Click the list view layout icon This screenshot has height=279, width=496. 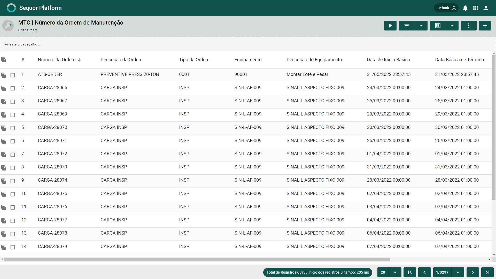point(438,26)
